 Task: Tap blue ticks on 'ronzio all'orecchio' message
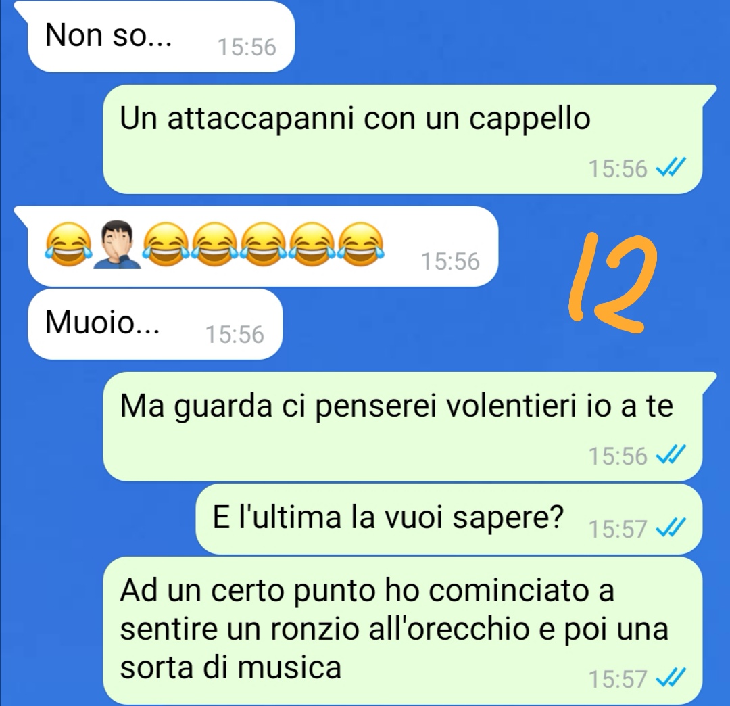[x=671, y=678]
